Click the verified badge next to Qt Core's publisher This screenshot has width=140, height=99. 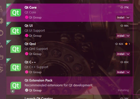(27, 17)
